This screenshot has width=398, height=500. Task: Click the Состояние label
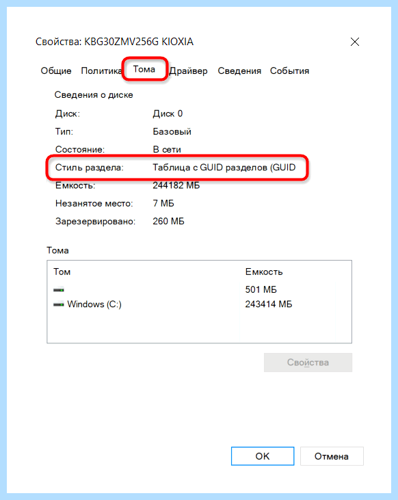pyautogui.click(x=80, y=149)
